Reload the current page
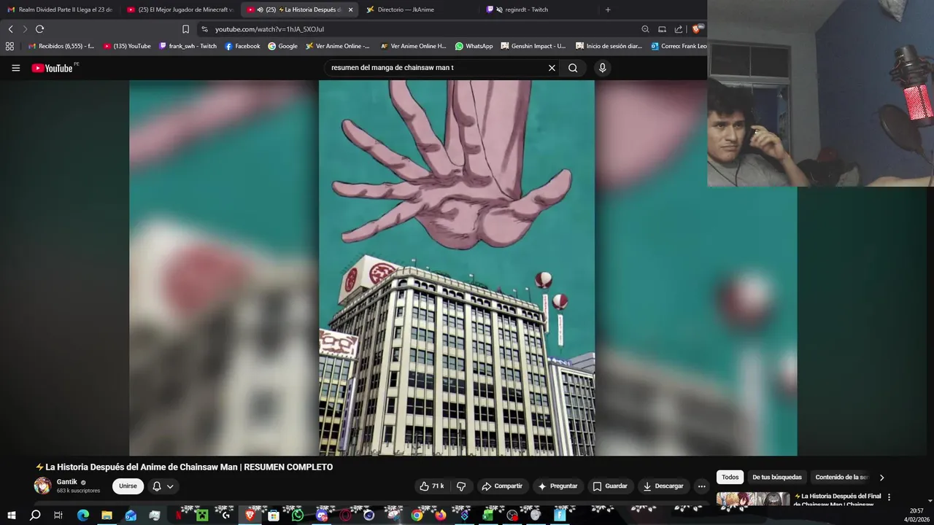 tap(39, 29)
